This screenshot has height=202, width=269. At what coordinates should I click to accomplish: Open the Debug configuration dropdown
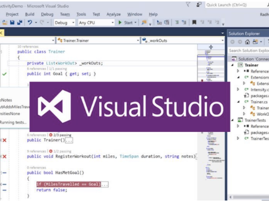coord(65,23)
